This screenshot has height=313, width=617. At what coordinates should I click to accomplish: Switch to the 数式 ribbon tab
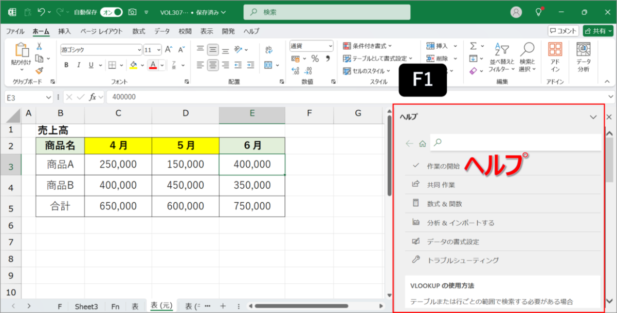(x=138, y=31)
